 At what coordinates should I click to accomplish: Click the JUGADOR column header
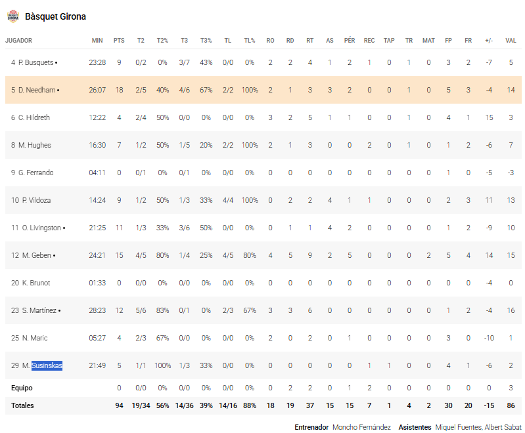tap(18, 41)
